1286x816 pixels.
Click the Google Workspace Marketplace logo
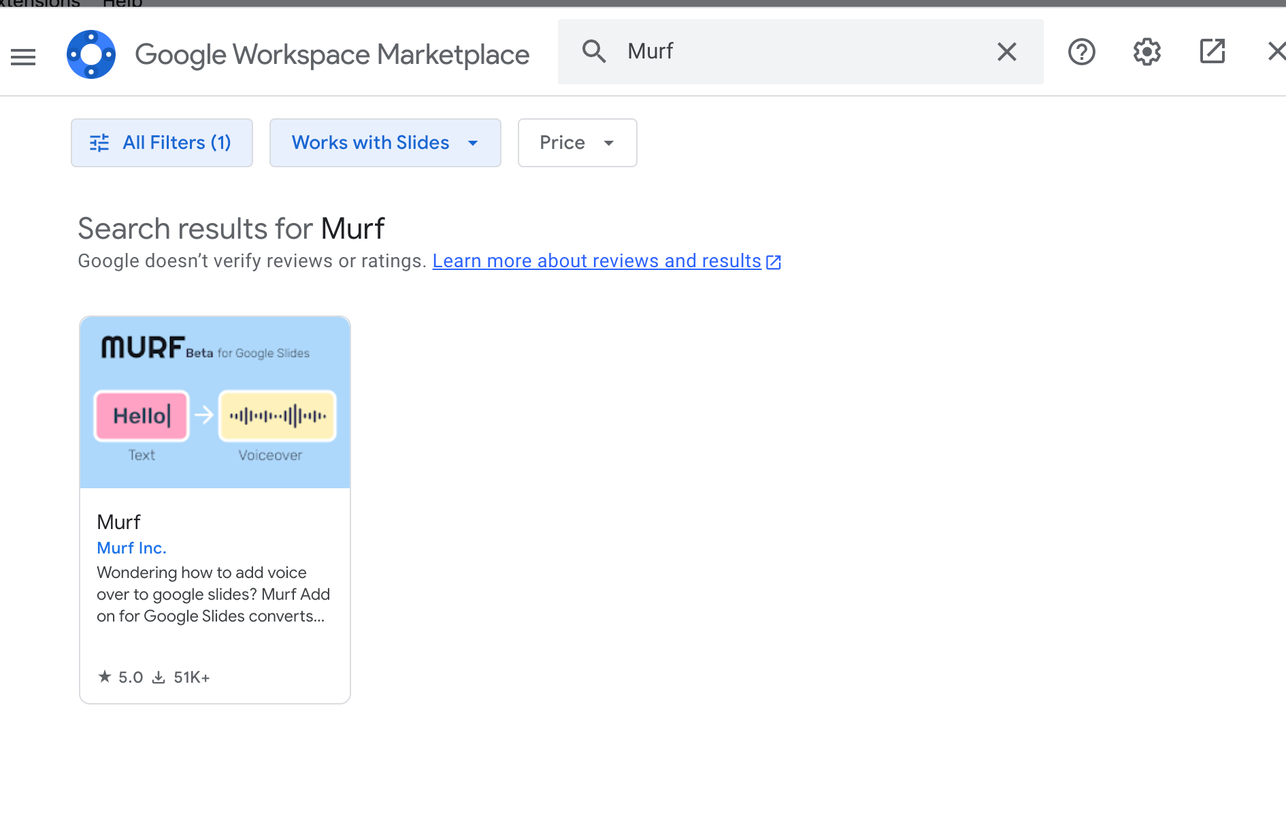click(91, 54)
